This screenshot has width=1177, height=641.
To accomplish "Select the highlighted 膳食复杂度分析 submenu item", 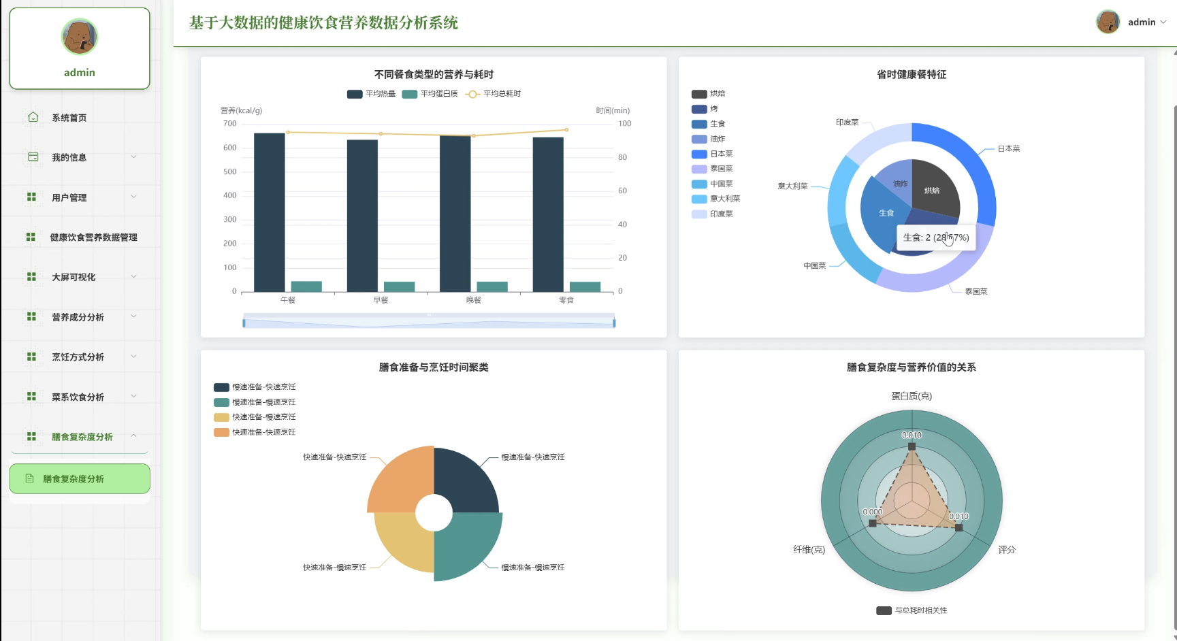I will 80,478.
